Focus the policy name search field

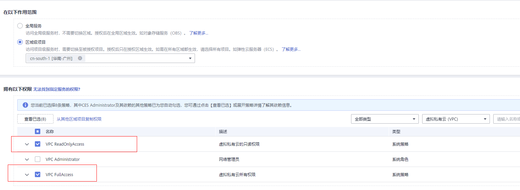506,119
